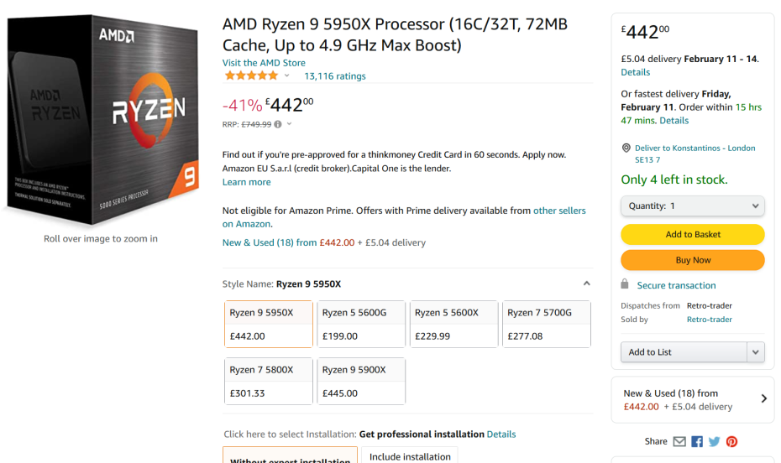
Task: Share product on Twitter
Action: pos(715,441)
